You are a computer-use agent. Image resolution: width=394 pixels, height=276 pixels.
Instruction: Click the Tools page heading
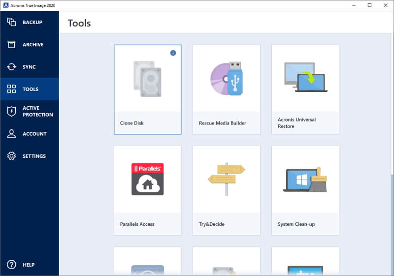(x=79, y=23)
